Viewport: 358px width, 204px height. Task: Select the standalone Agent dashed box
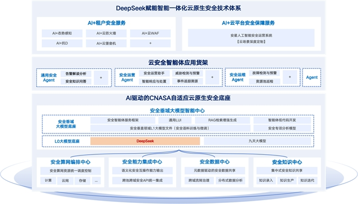coord(312,77)
